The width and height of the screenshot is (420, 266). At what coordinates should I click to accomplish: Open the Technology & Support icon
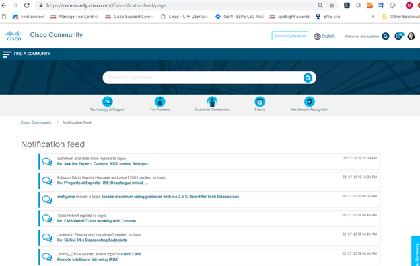click(108, 101)
